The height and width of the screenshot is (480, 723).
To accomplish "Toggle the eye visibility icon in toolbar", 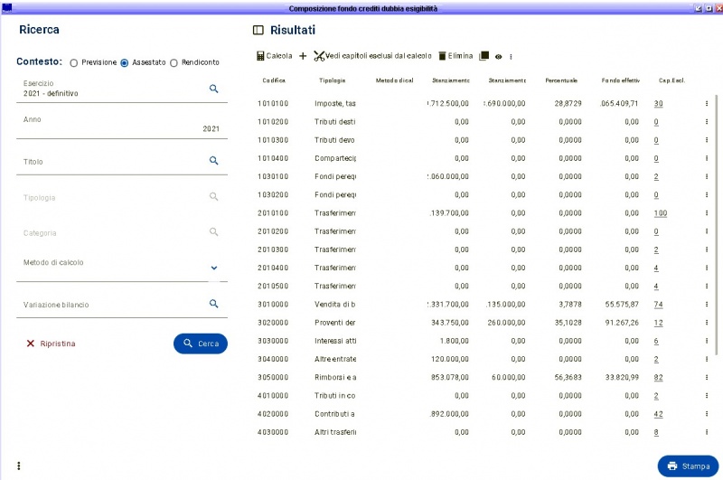I will [499, 57].
